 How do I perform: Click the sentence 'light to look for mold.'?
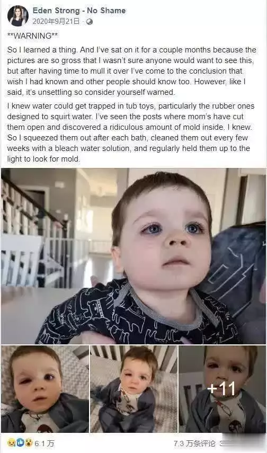click(43, 159)
